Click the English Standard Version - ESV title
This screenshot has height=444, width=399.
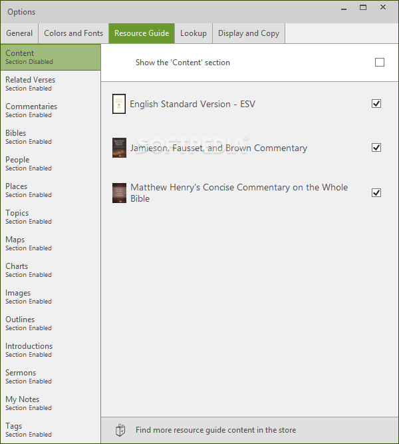(x=192, y=105)
